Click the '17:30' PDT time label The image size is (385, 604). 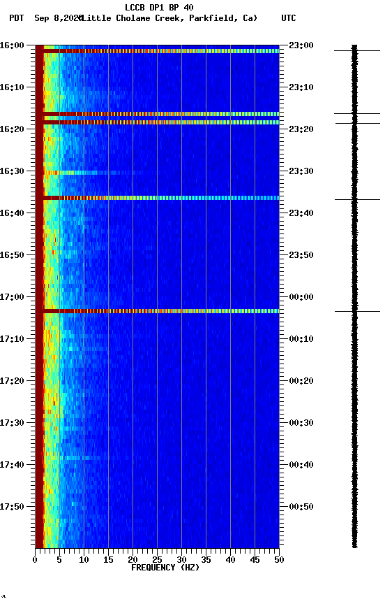pyautogui.click(x=12, y=423)
